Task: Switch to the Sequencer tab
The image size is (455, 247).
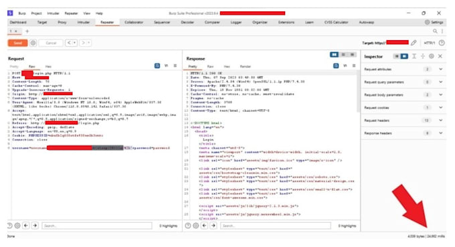Action: (x=162, y=22)
